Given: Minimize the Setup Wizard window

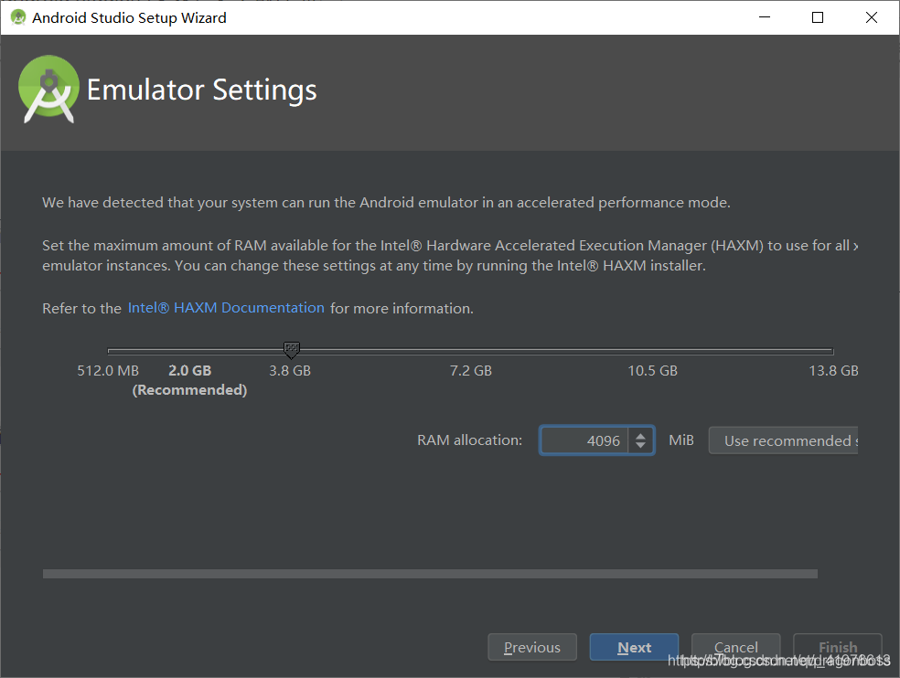Looking at the screenshot, I should point(765,17).
